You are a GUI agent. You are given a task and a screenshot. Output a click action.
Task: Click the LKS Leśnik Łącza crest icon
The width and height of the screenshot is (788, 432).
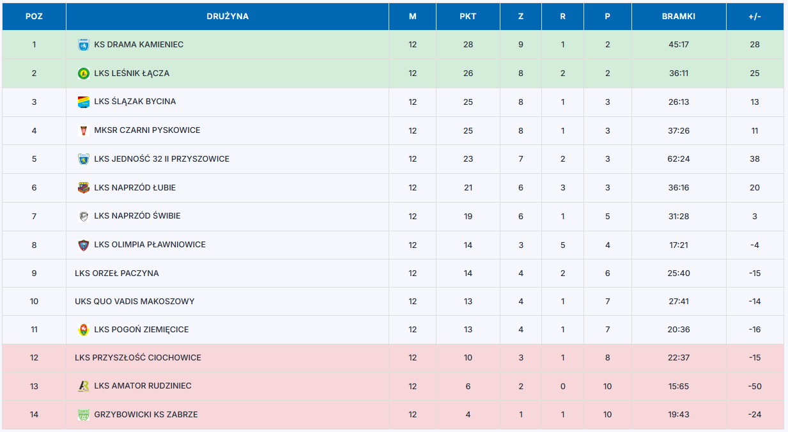83,73
